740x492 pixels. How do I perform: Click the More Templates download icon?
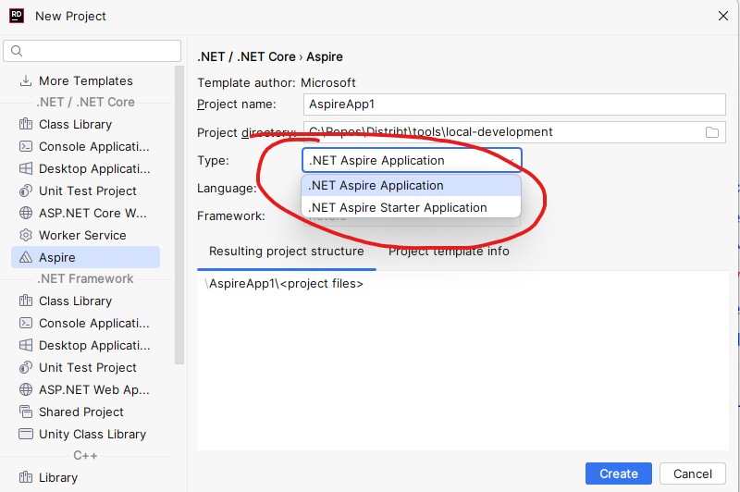tap(26, 80)
